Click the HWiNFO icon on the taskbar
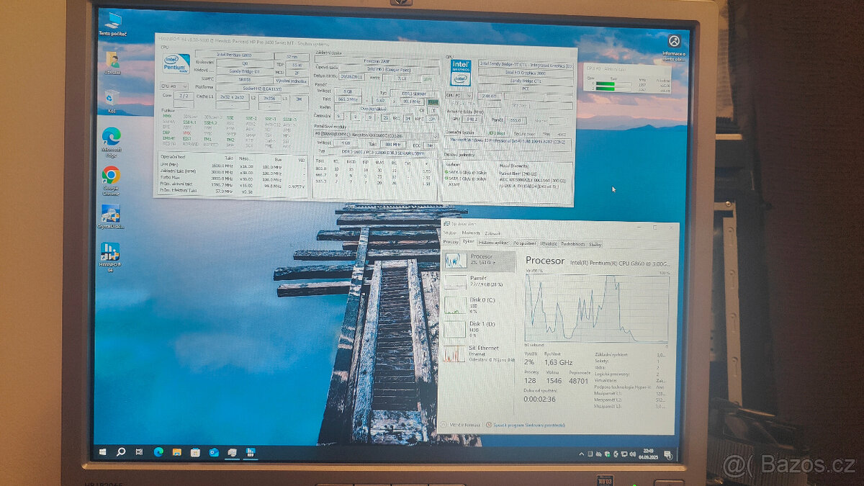The image size is (864, 486). tap(250, 451)
